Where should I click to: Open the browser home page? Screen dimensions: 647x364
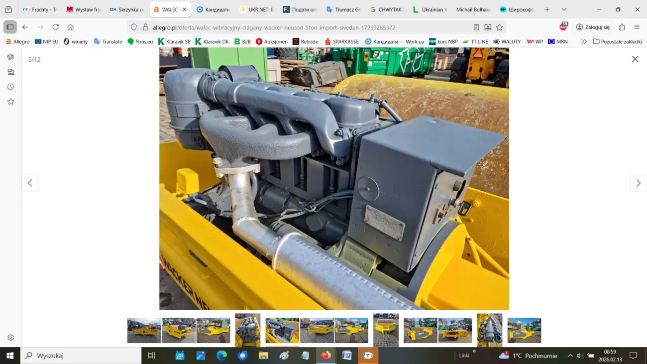70,27
